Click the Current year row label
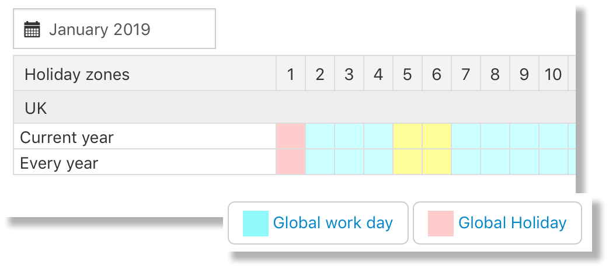 [x=67, y=138]
